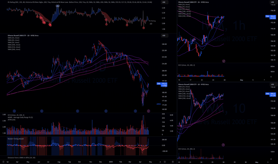Open the timezone icon left of the daily time axis
The image size is (278, 164).
(x=3, y=162)
